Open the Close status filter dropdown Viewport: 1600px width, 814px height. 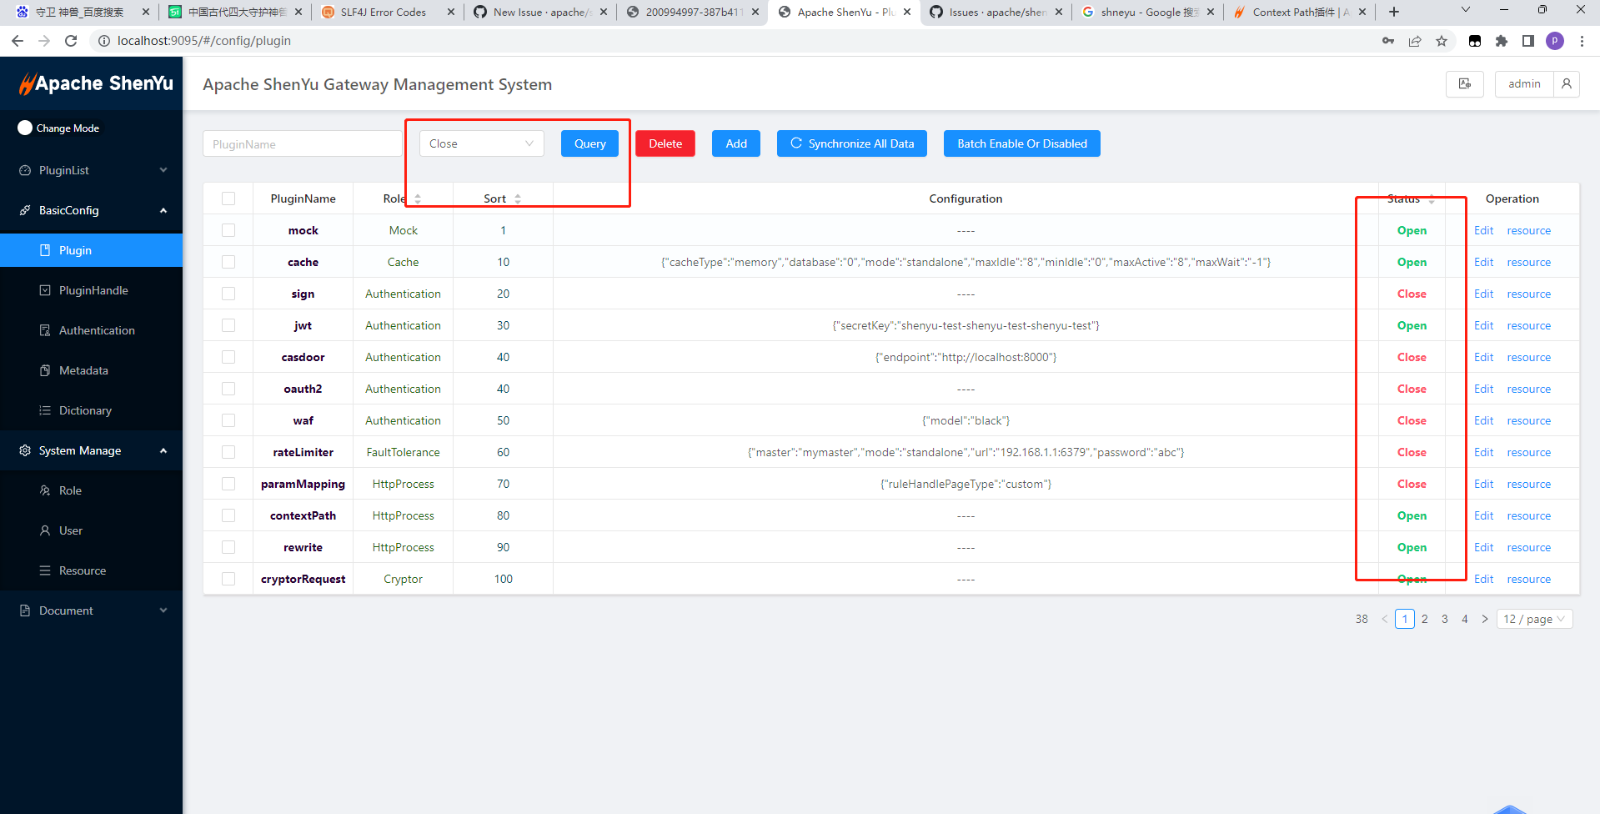[481, 143]
